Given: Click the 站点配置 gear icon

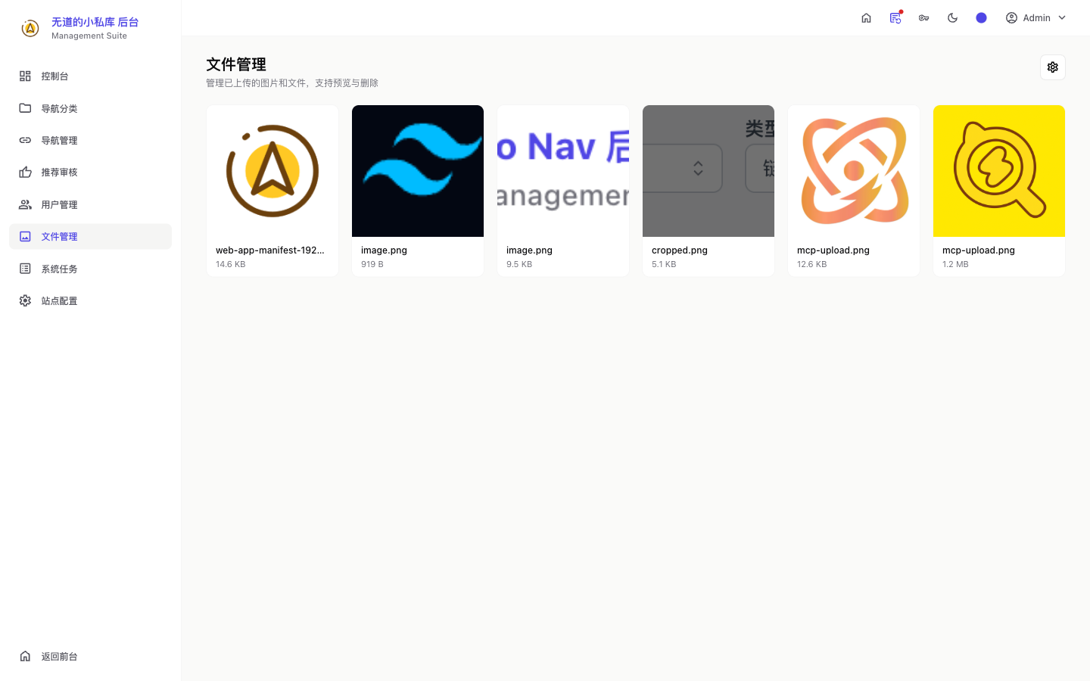Looking at the screenshot, I should [x=25, y=300].
